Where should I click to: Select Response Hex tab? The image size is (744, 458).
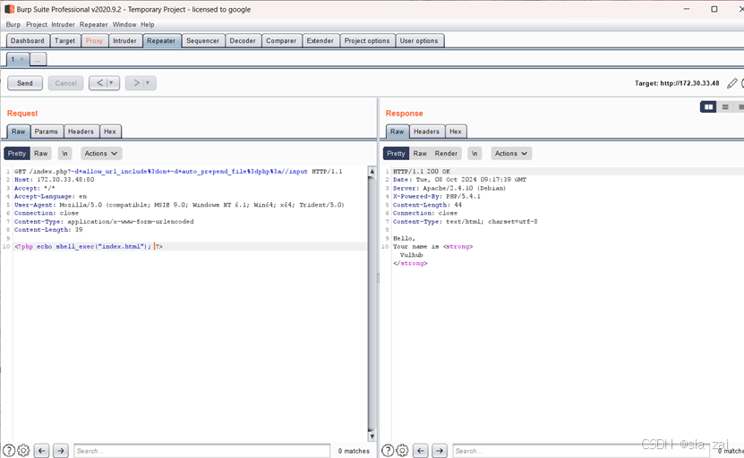tap(456, 131)
